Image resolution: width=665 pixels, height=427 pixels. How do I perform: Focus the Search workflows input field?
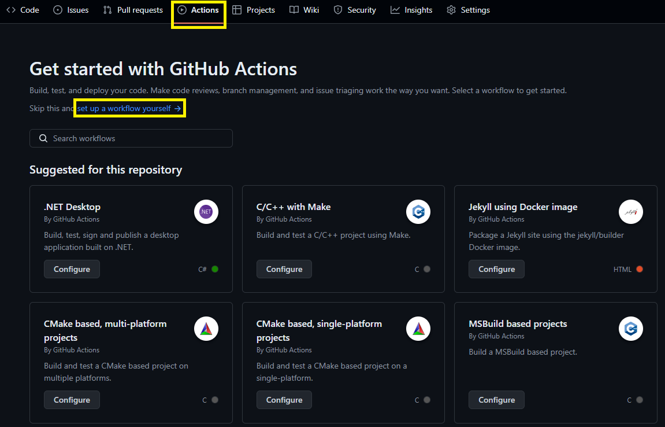[x=139, y=138]
